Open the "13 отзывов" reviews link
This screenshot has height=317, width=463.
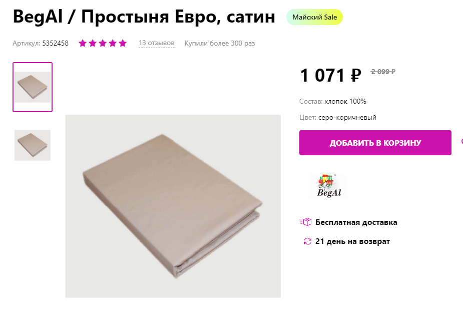point(156,43)
